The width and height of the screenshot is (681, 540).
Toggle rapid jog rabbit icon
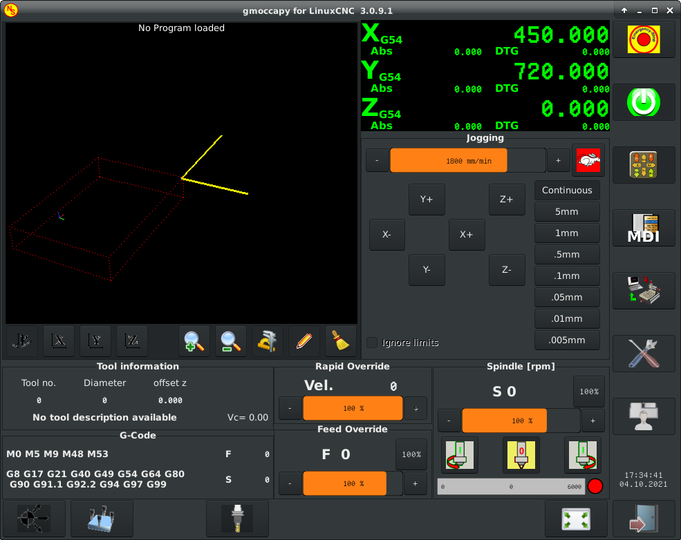(588, 160)
